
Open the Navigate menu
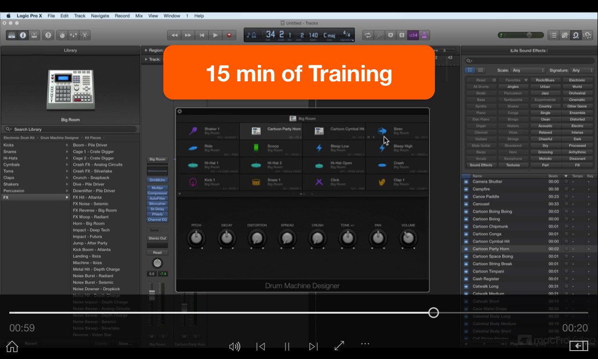[x=100, y=15]
